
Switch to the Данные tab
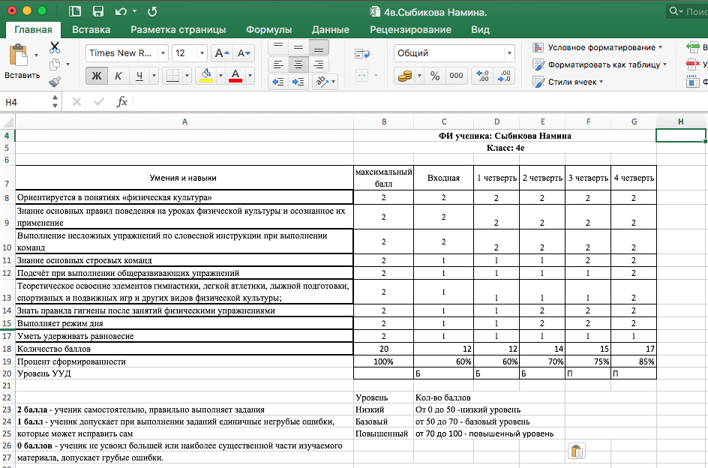331,30
